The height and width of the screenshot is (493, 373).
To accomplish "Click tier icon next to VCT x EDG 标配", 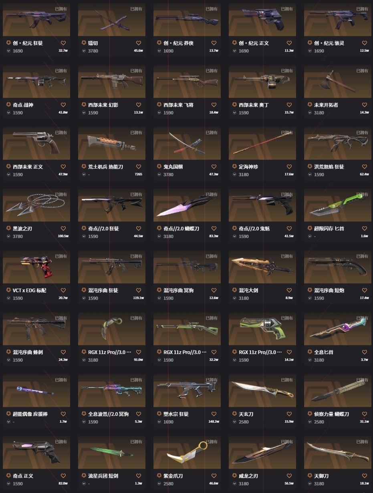I will pos(9,290).
